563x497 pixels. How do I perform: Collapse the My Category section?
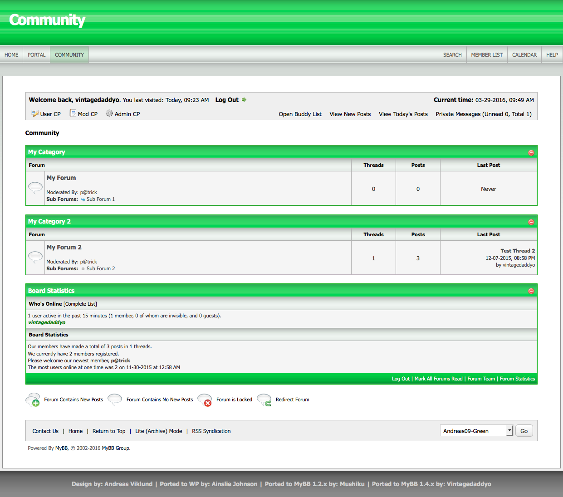(x=531, y=153)
